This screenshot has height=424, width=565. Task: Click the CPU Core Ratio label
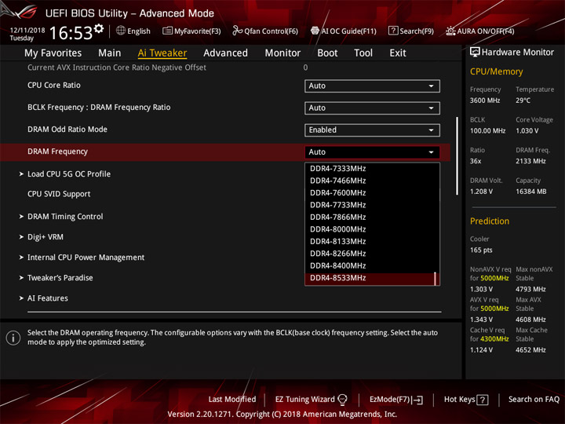point(54,85)
